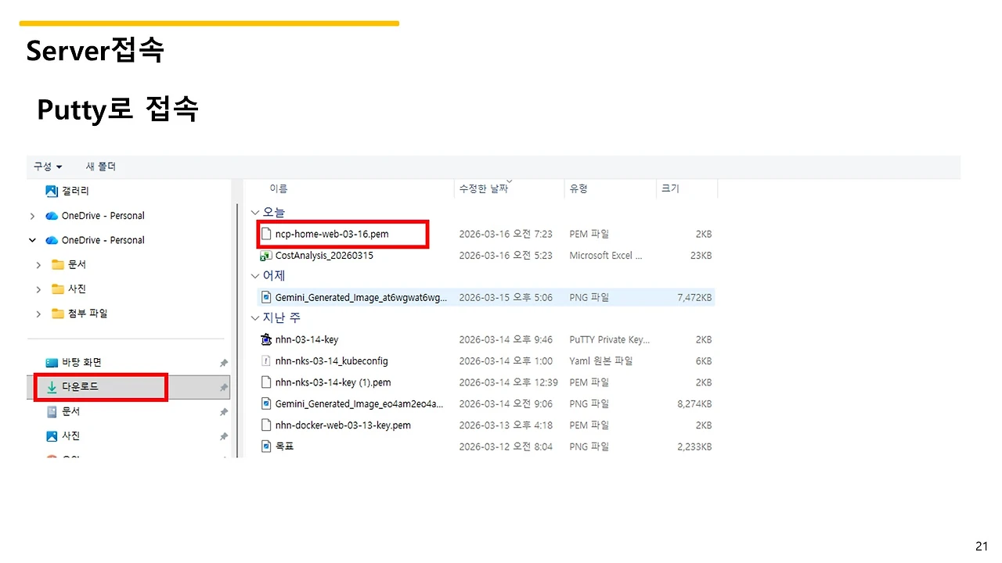
Task: Click the 2026-03-16 오전 7:23 date cell
Action: coord(506,234)
